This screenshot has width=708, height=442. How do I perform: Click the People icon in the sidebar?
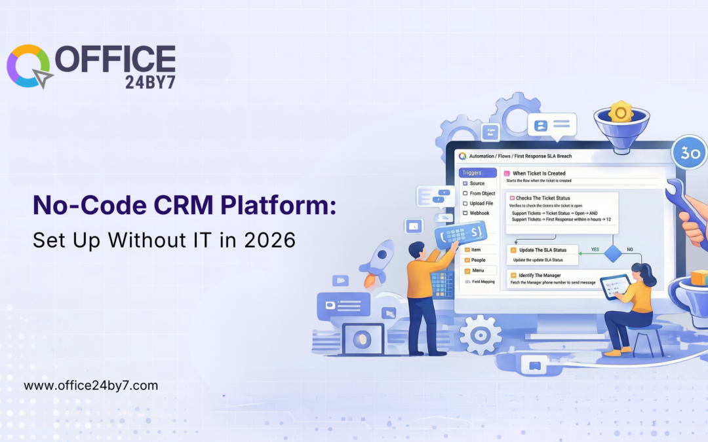[x=466, y=260]
